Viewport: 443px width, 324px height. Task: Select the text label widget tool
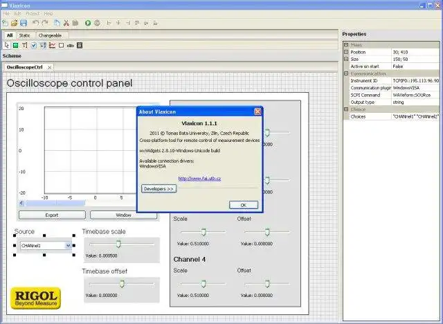click(x=25, y=45)
